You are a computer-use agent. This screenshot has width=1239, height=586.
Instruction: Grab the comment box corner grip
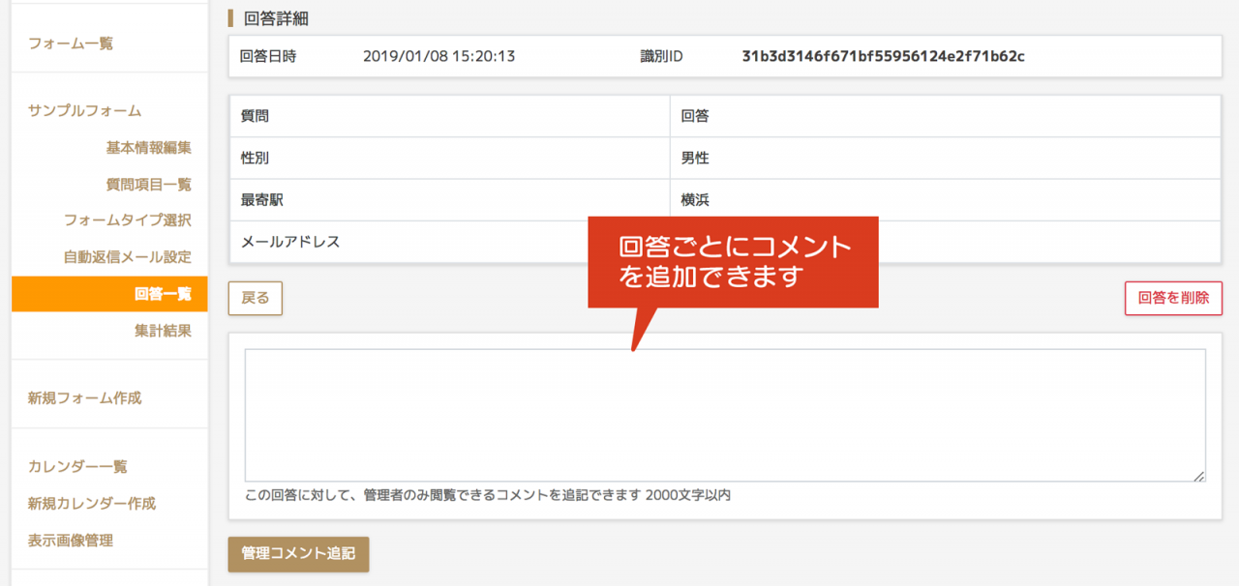point(1199,475)
